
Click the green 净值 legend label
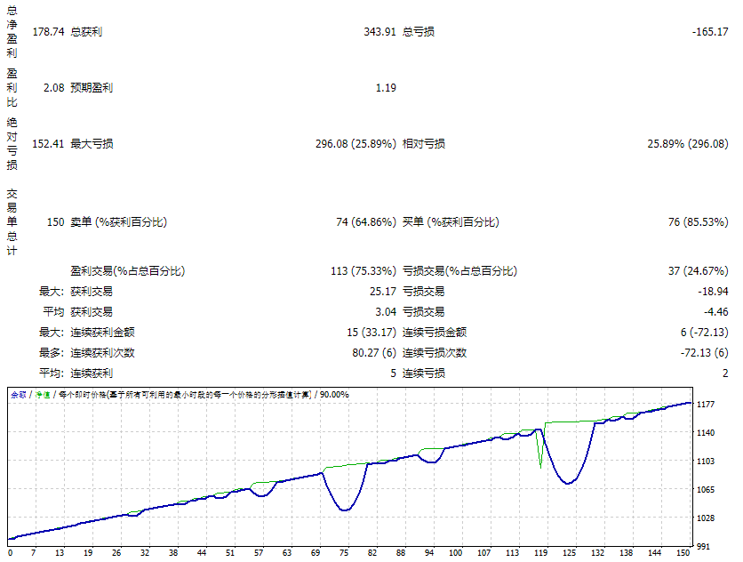[43, 395]
